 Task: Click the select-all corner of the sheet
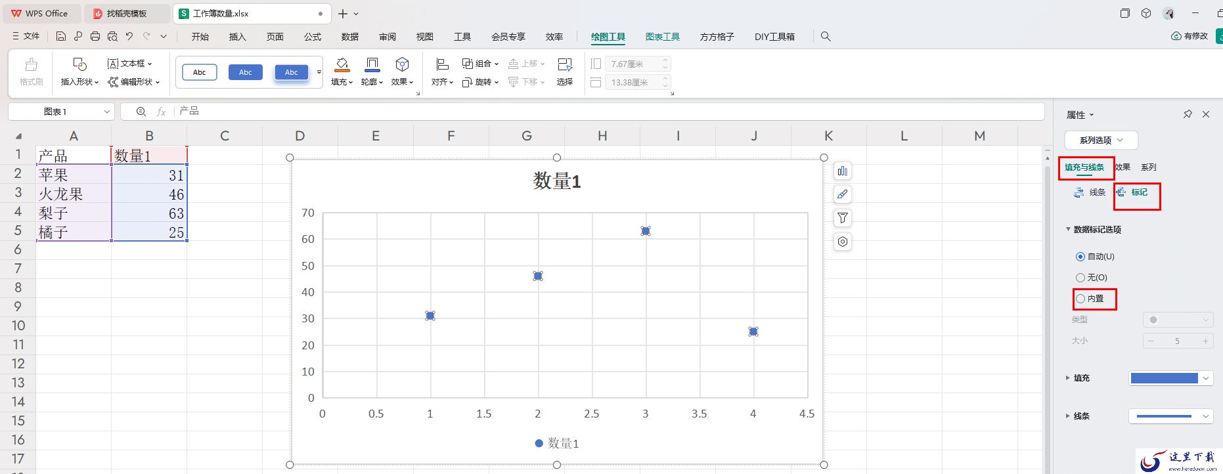pos(18,136)
